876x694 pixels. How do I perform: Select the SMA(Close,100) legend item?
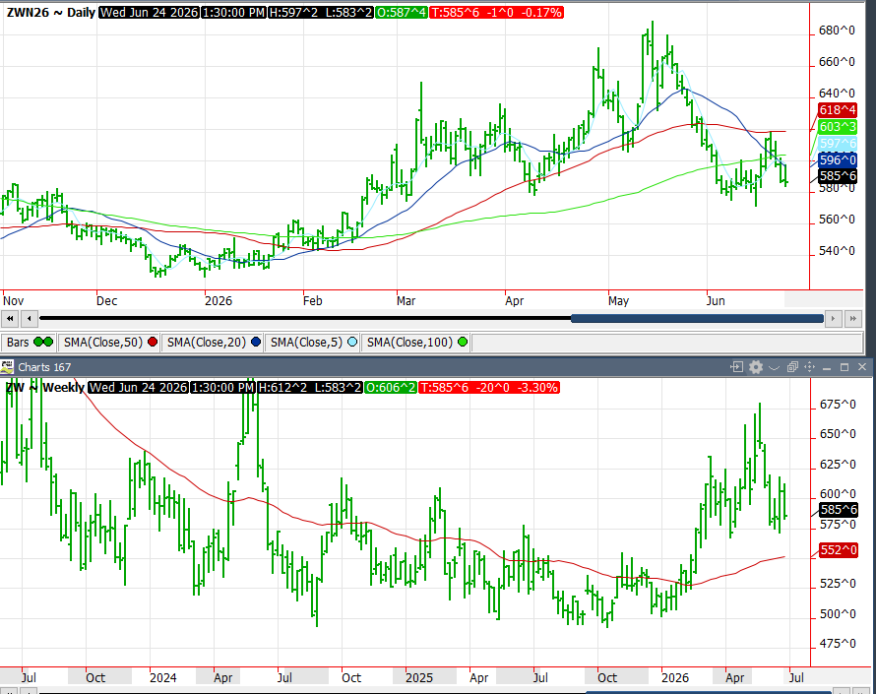416,342
